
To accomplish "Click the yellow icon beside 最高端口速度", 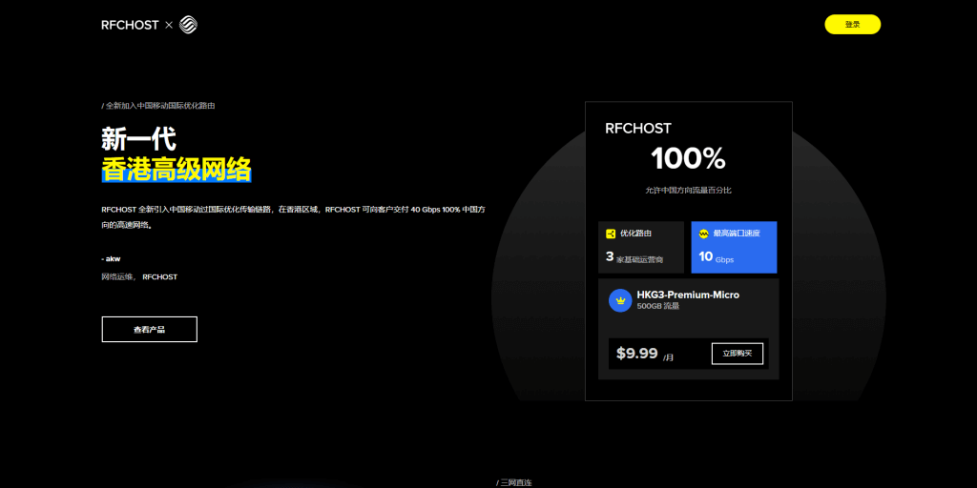I will point(704,234).
